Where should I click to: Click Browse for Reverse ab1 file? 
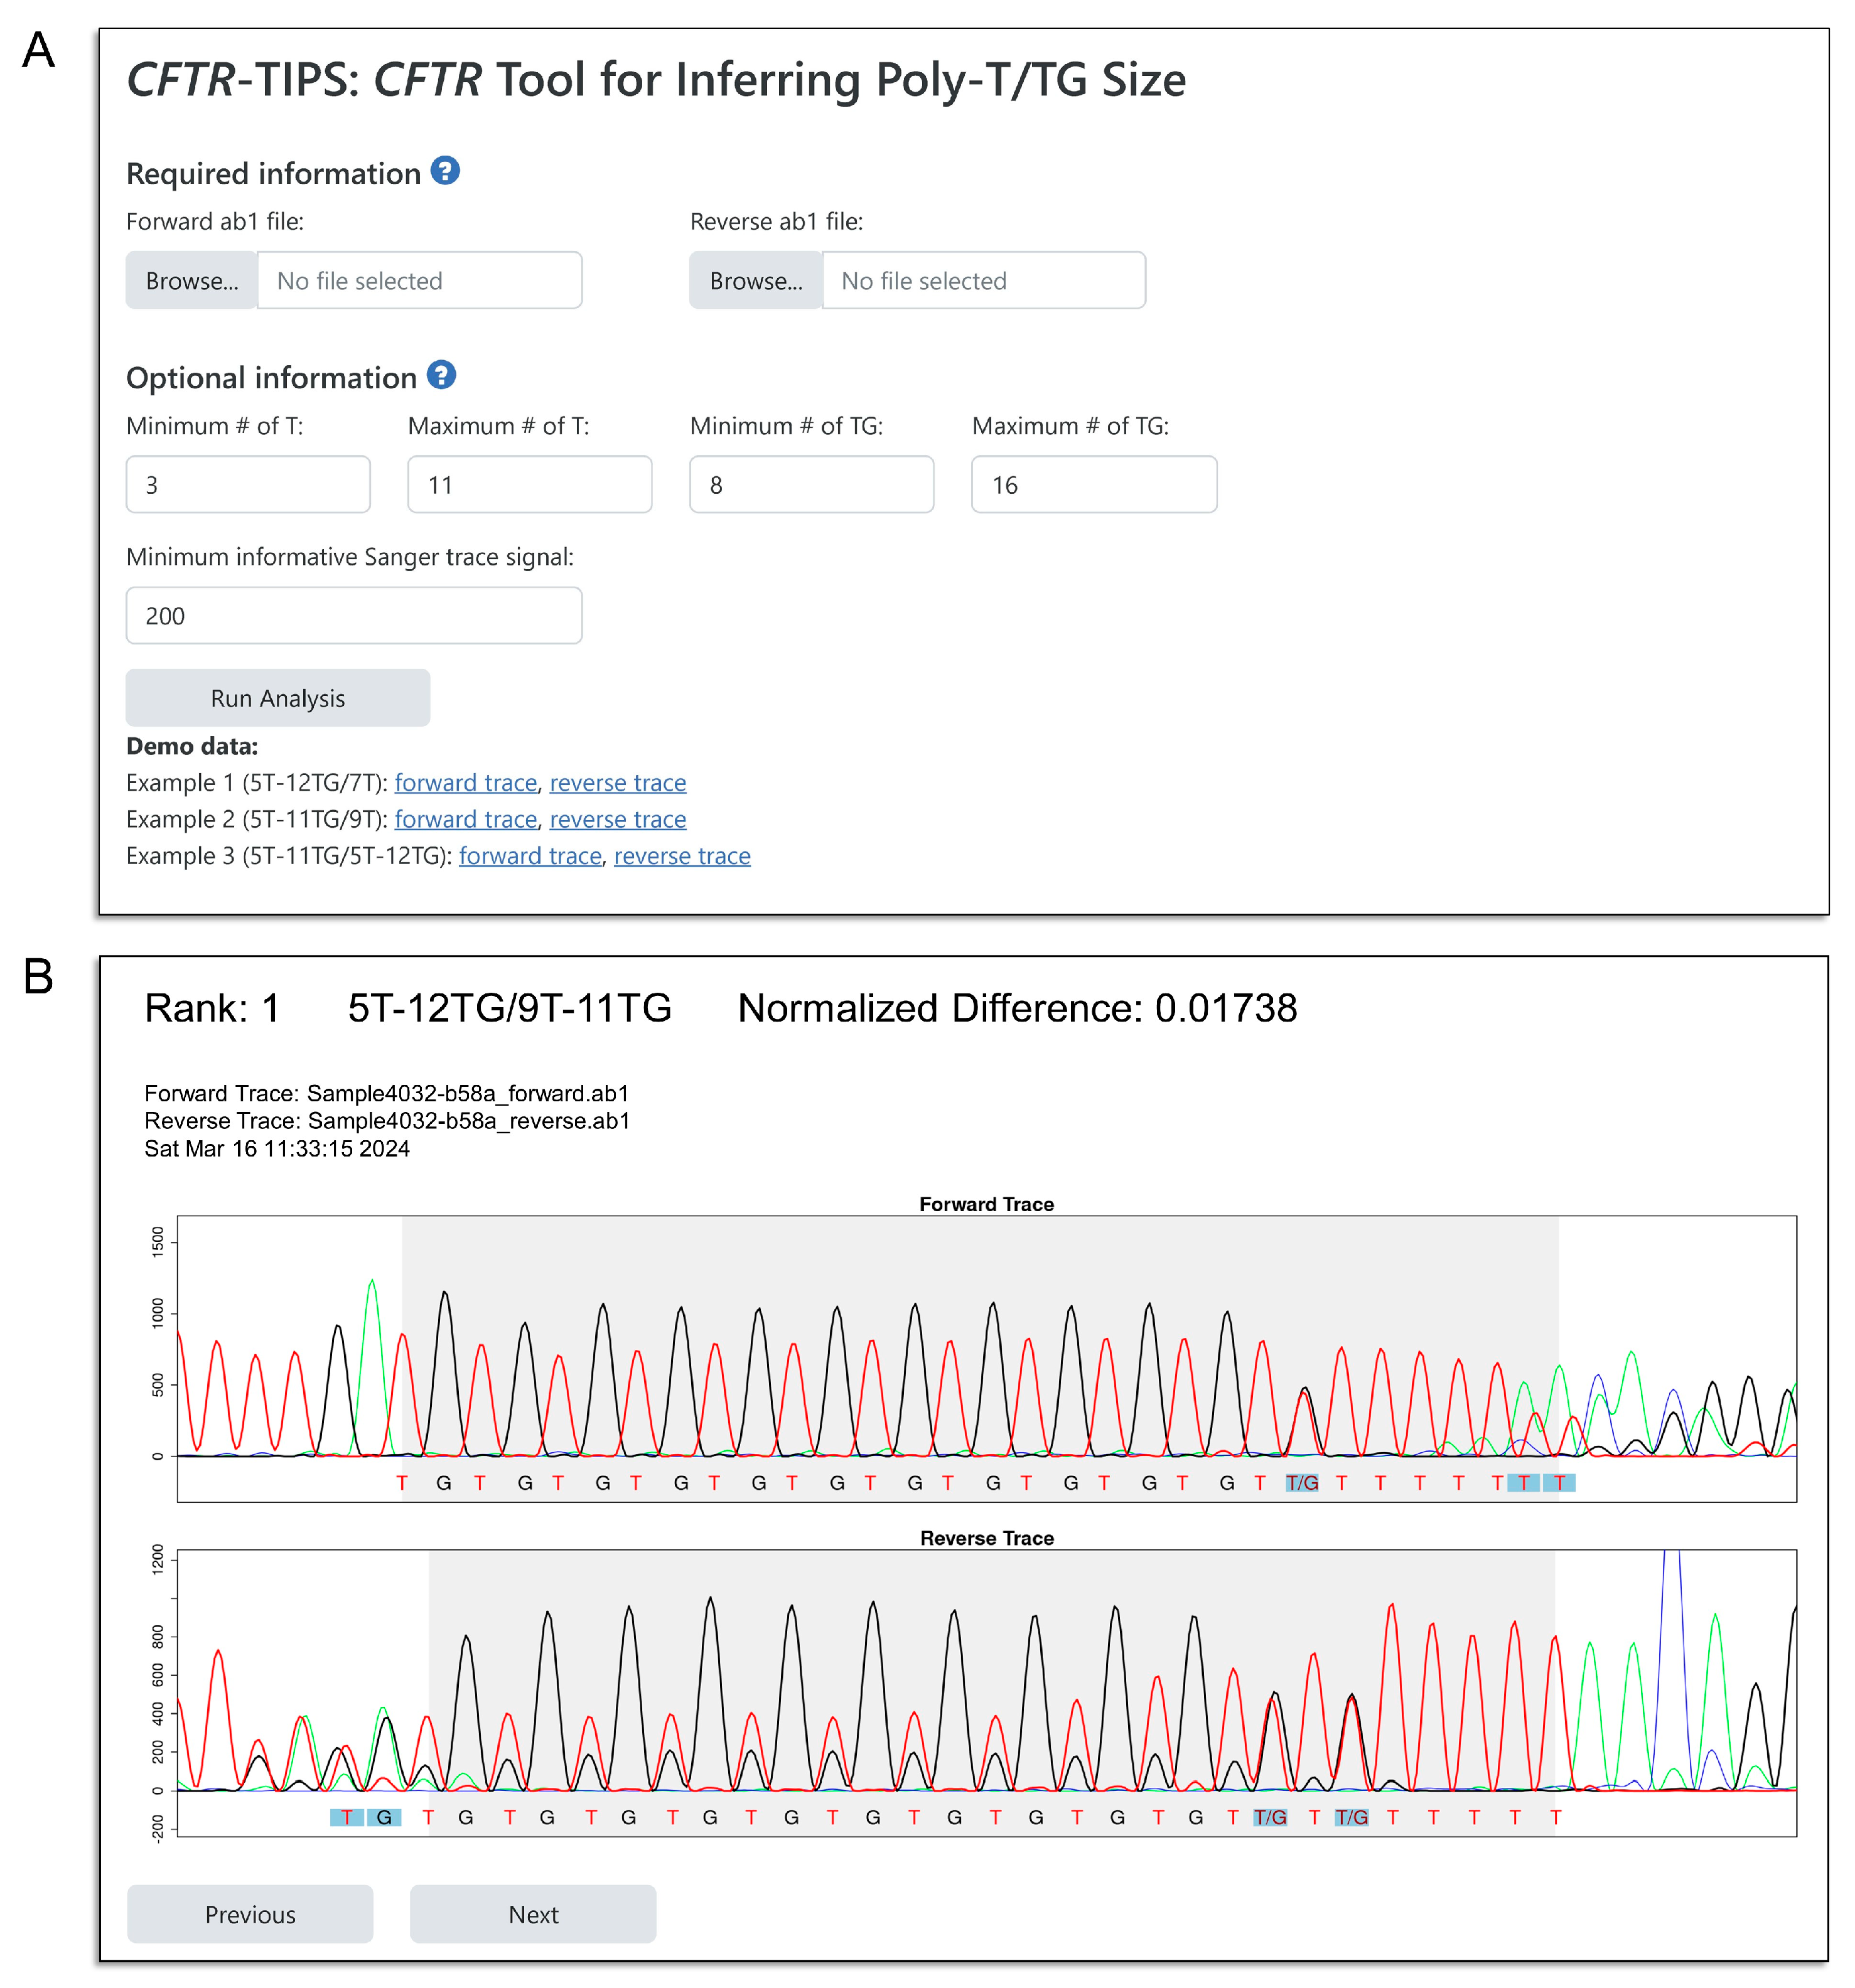pyautogui.click(x=755, y=281)
